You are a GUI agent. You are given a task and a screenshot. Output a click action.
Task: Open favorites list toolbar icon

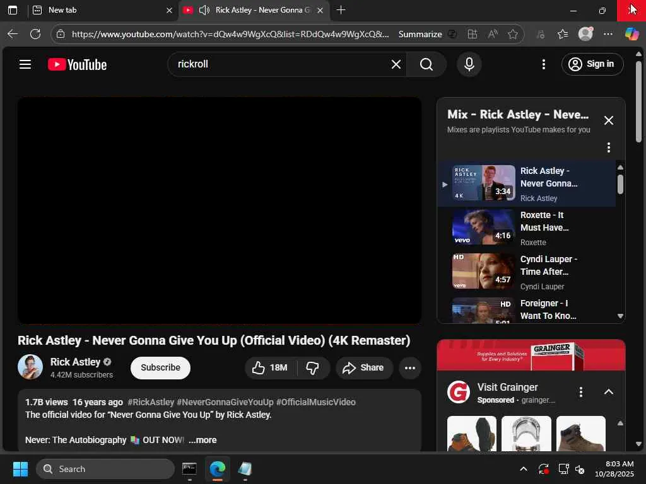(x=562, y=34)
